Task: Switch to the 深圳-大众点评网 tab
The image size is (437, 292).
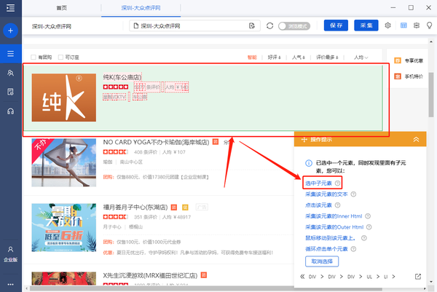Action: click(x=141, y=8)
